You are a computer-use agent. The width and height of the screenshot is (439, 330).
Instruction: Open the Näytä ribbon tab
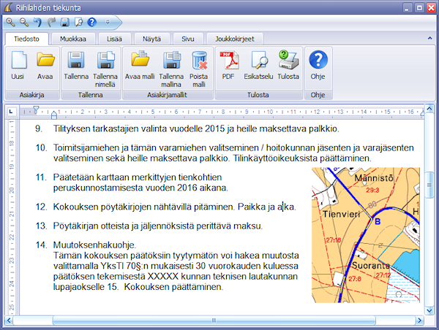click(151, 39)
